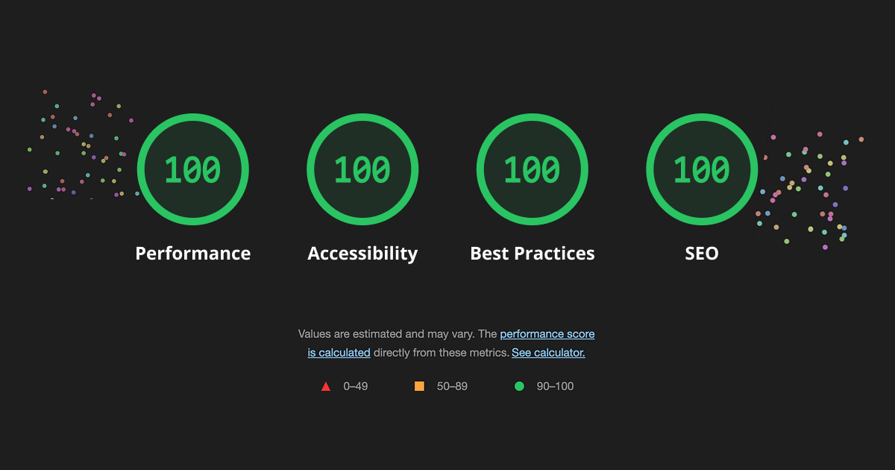
Task: Open the "performance score is calculated" link
Action: click(451, 343)
